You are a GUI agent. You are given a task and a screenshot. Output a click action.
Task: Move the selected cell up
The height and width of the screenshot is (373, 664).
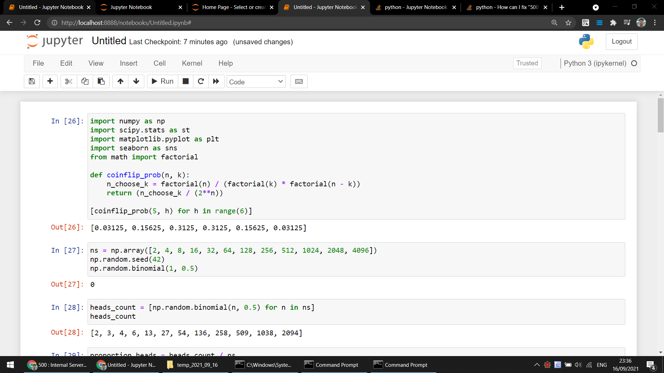click(x=120, y=81)
